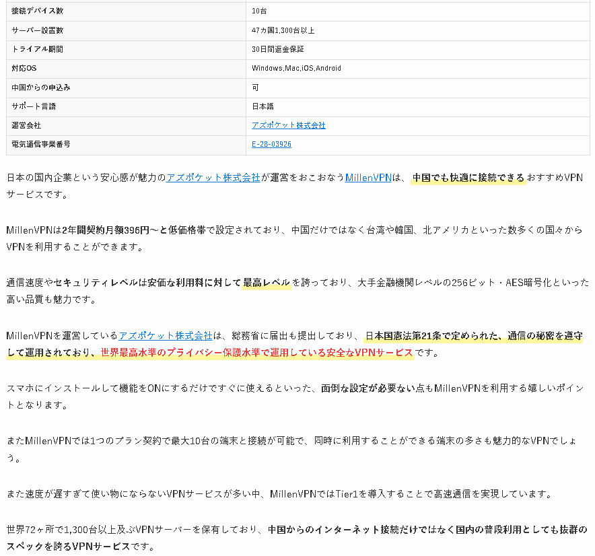Click the red text starting with 世界最高水準のプライバシー保護水準
This screenshot has width=595, height=556.
256,353
